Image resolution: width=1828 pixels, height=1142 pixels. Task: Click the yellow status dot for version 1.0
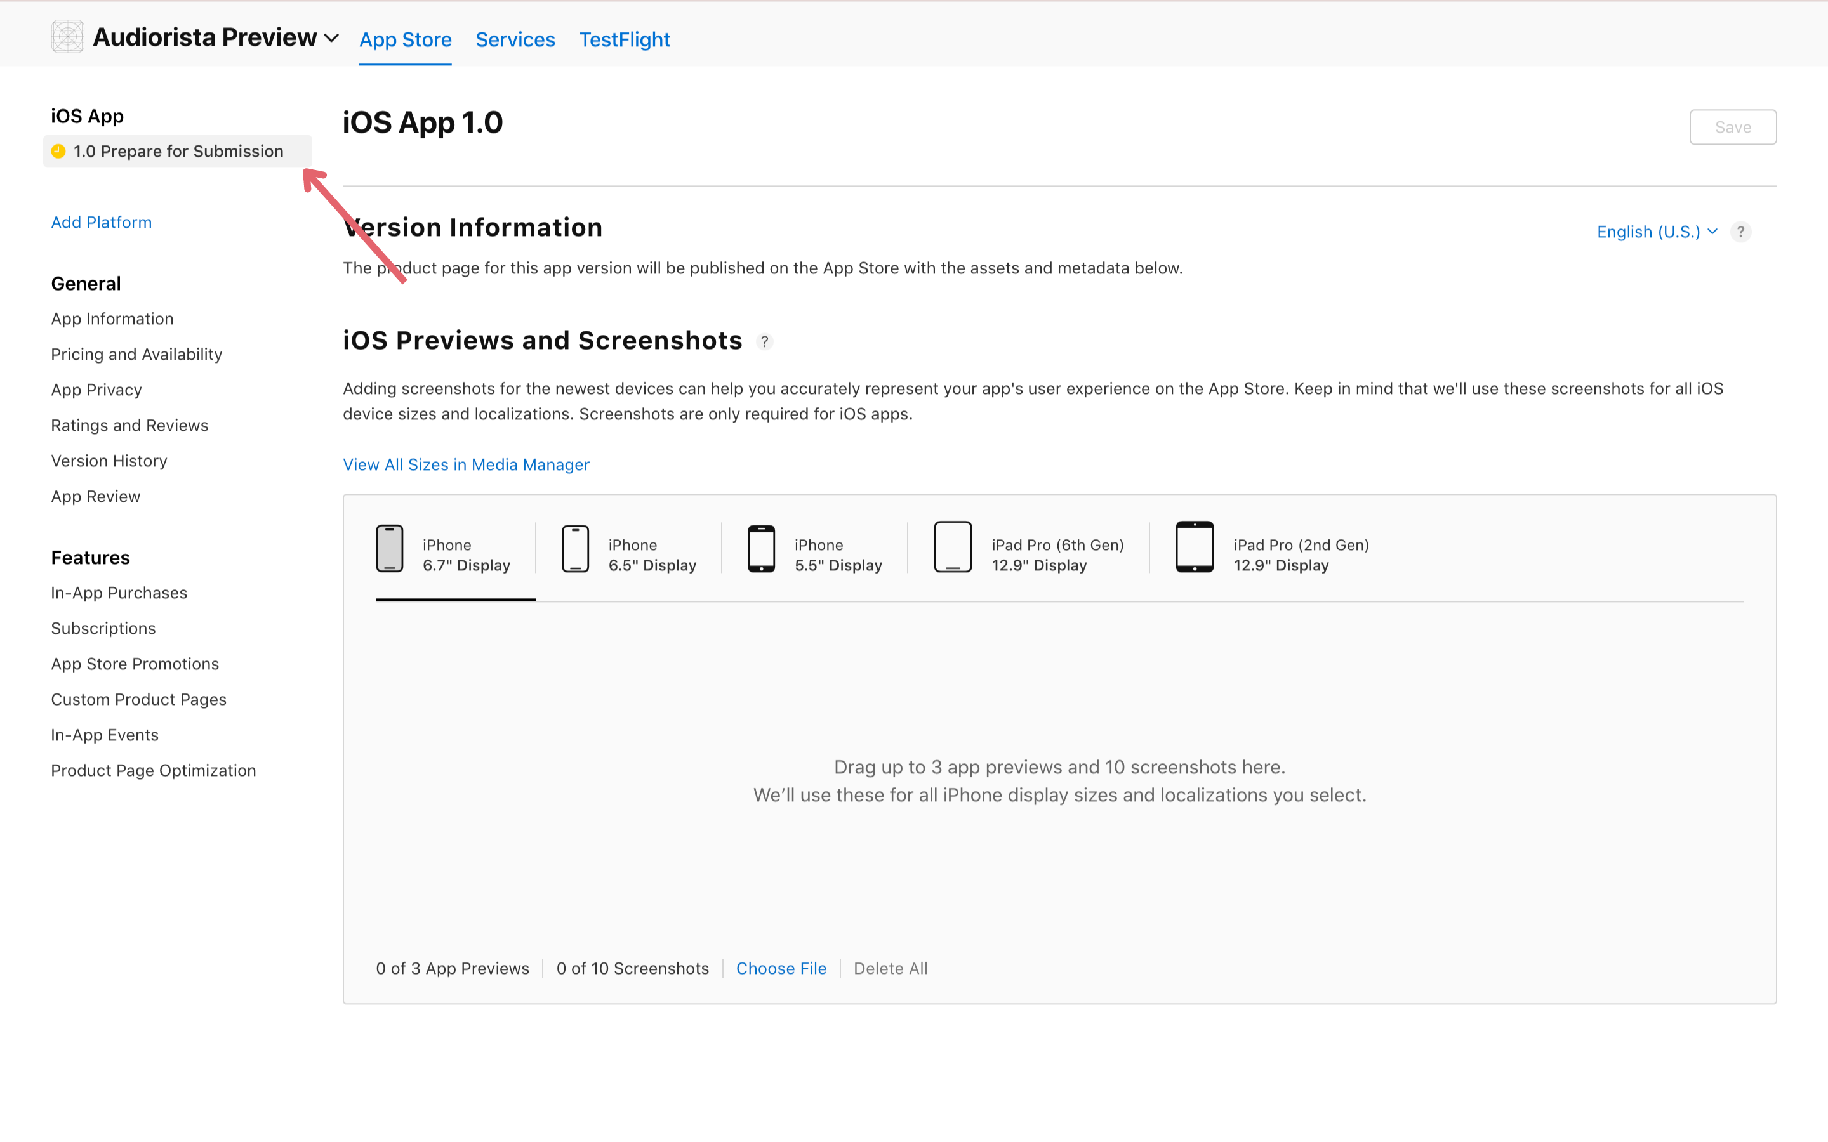pyautogui.click(x=58, y=151)
